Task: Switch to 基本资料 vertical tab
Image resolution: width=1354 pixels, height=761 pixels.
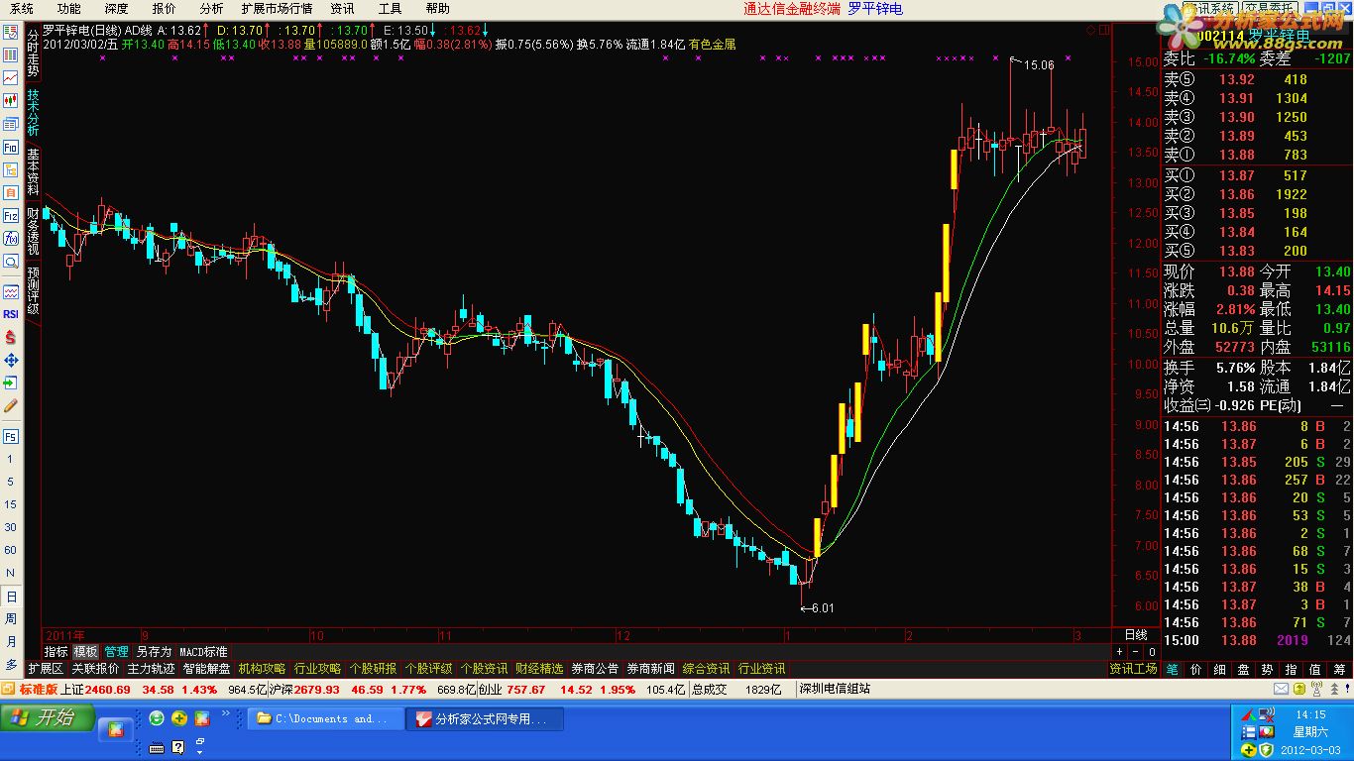Action: coord(33,171)
